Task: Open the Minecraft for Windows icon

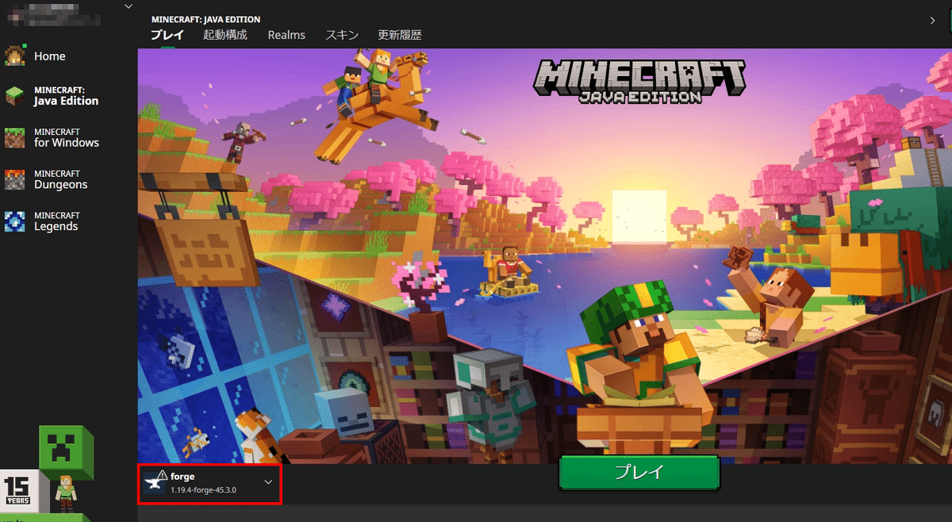Action: point(15,137)
